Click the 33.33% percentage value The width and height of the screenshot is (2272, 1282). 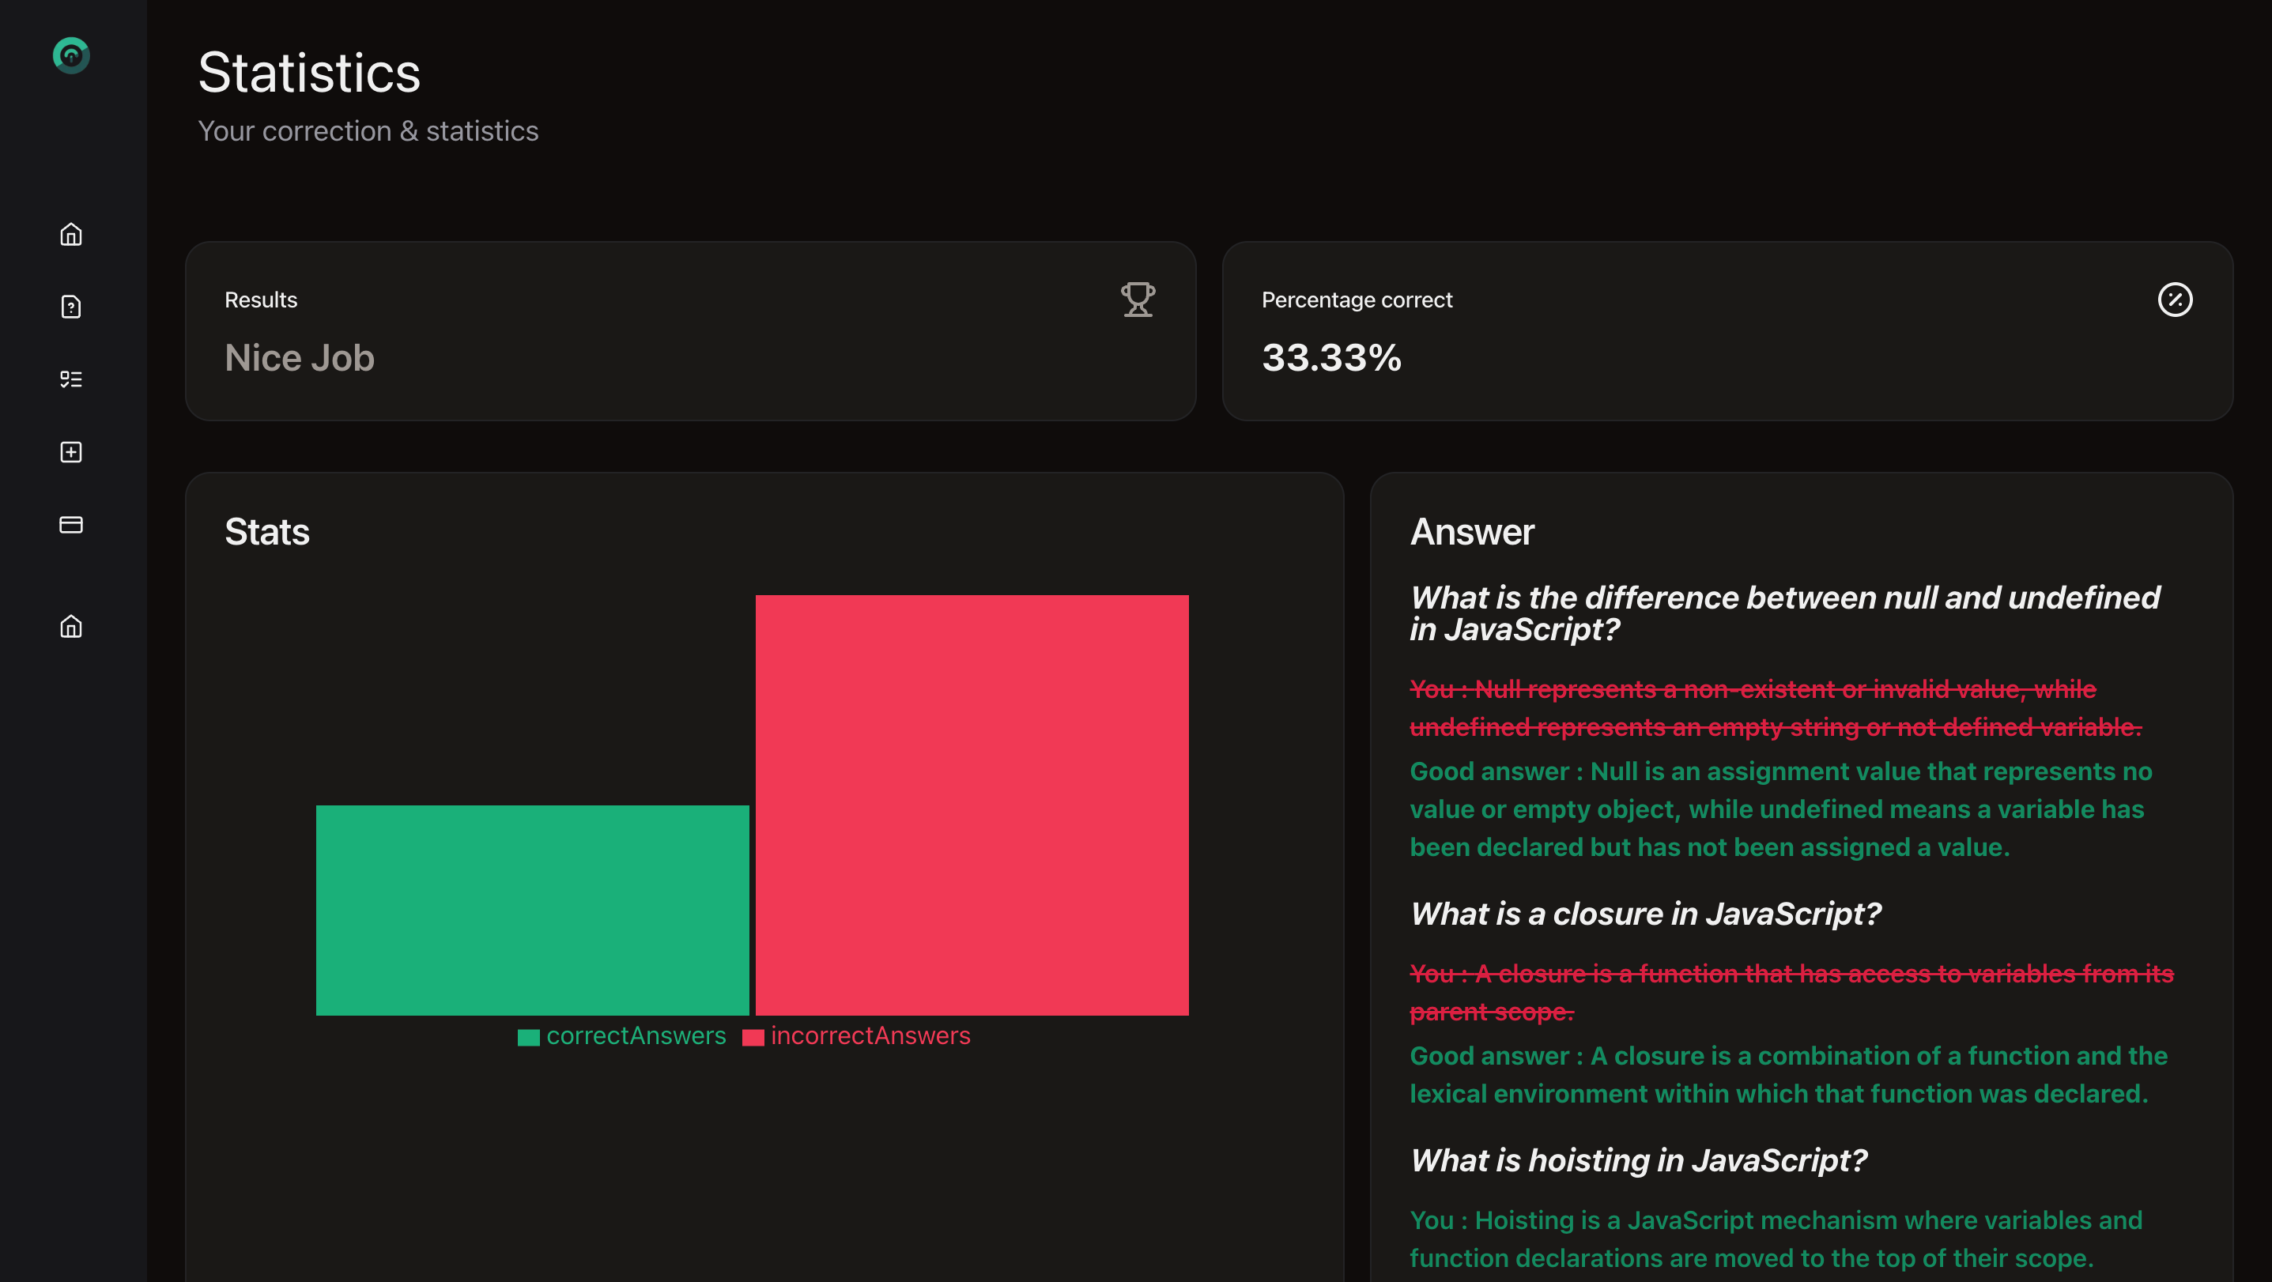[1331, 358]
